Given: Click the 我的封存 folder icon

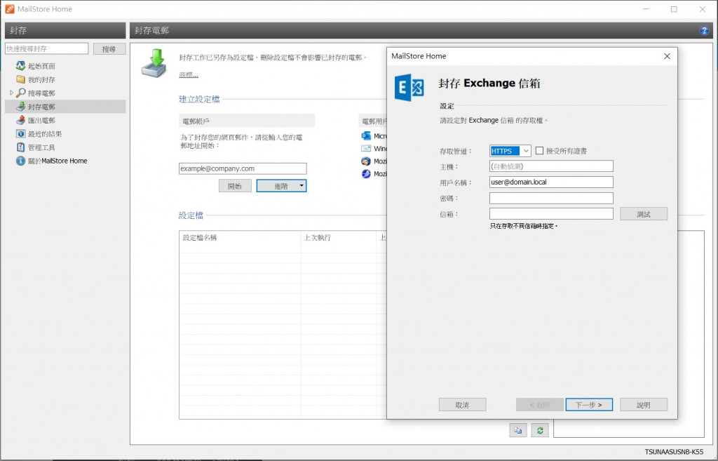Looking at the screenshot, I should pyautogui.click(x=20, y=79).
